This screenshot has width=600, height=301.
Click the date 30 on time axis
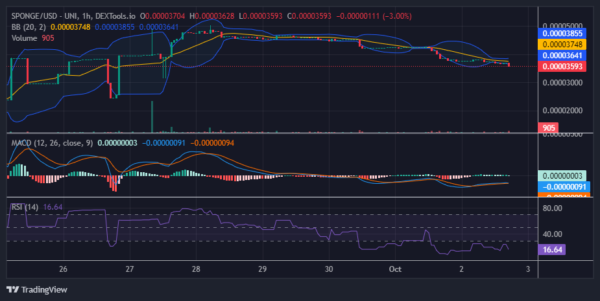point(329,269)
